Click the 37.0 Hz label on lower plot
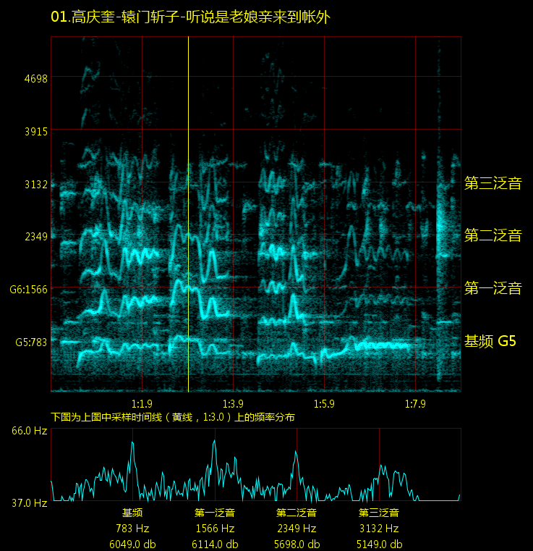This screenshot has width=533, height=551. pos(29,502)
